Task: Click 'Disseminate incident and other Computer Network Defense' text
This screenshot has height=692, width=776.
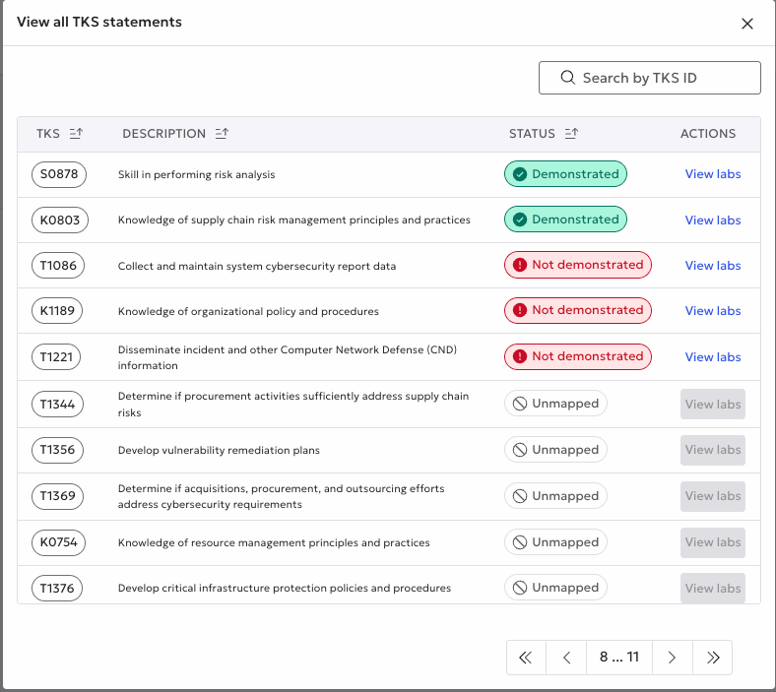Action: (x=287, y=357)
